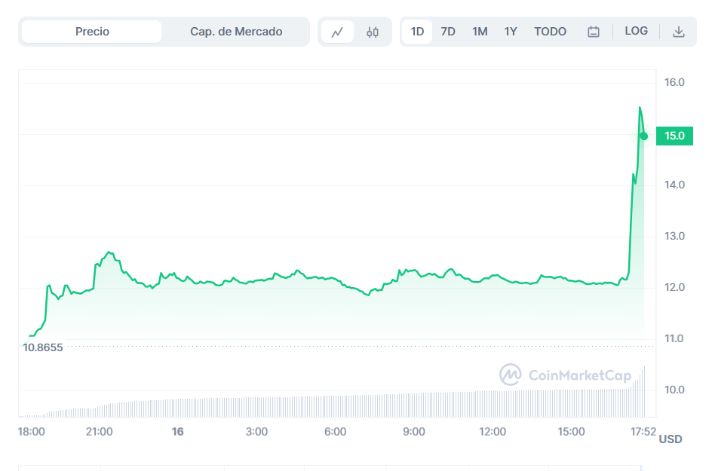Open the calendar date range picker

pos(593,32)
